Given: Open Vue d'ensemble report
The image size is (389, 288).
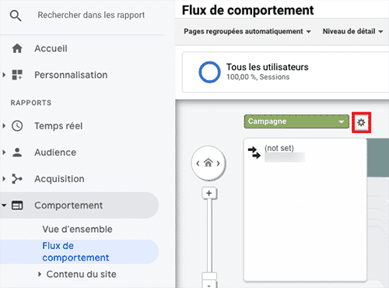Looking at the screenshot, I should pos(77,229).
